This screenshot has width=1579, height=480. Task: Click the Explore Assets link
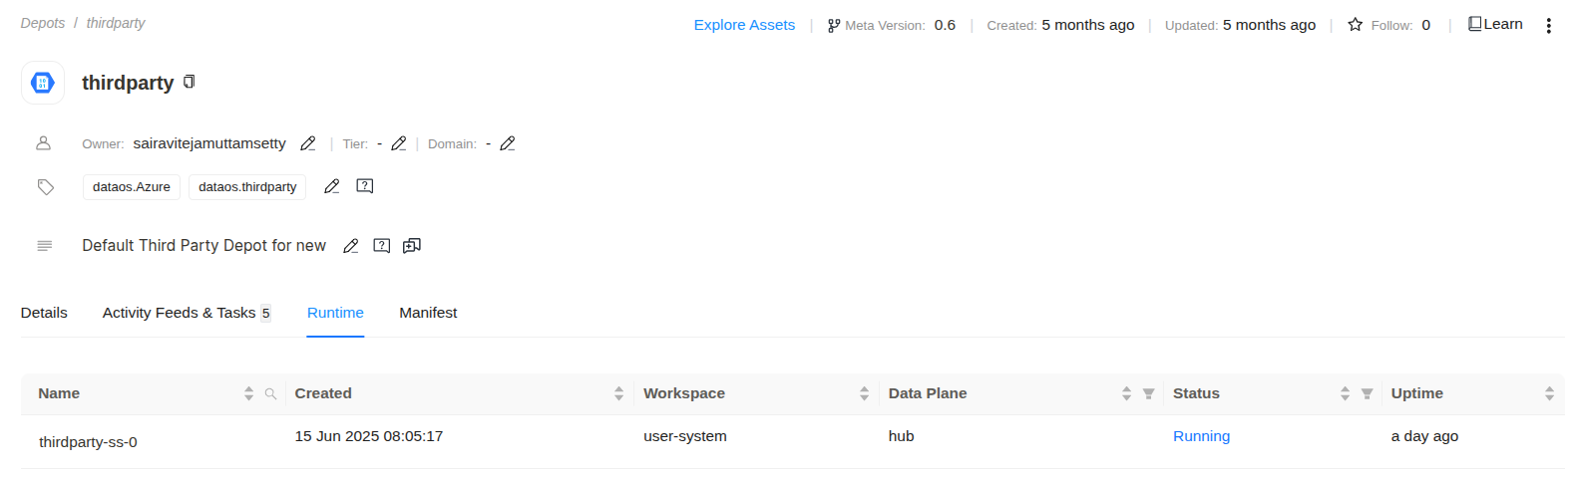point(744,25)
